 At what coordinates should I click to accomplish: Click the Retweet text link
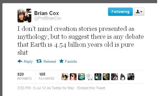click(50, 61)
